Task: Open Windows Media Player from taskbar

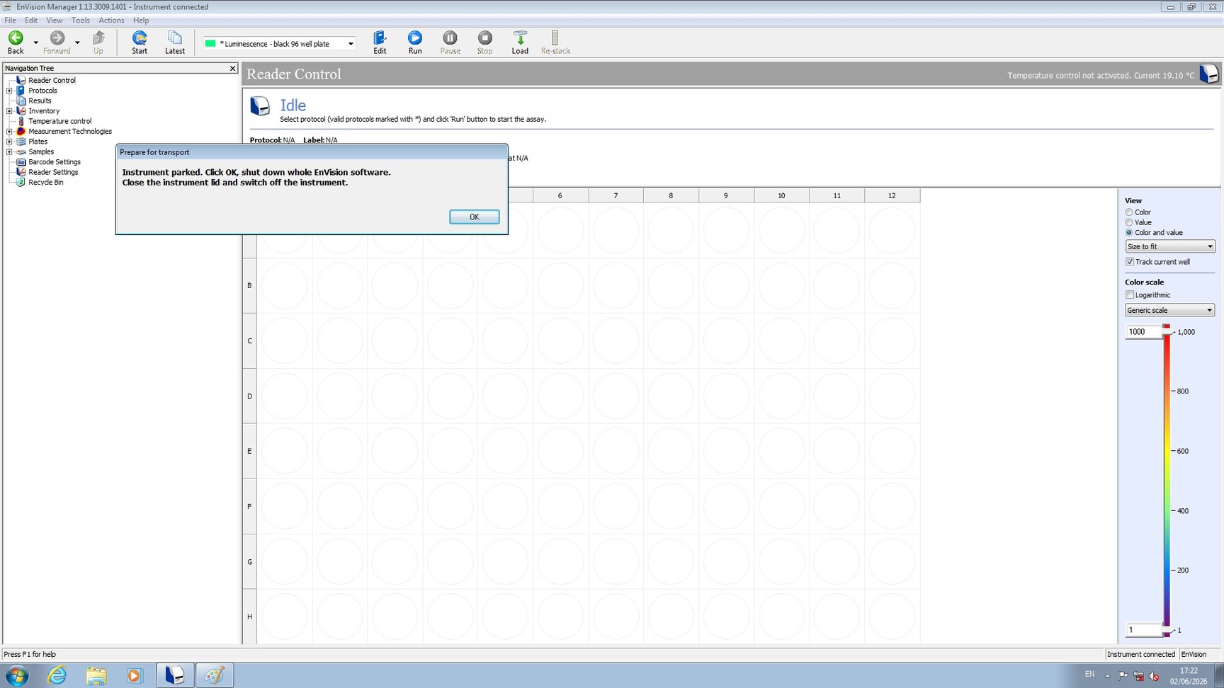Action: [x=135, y=675]
